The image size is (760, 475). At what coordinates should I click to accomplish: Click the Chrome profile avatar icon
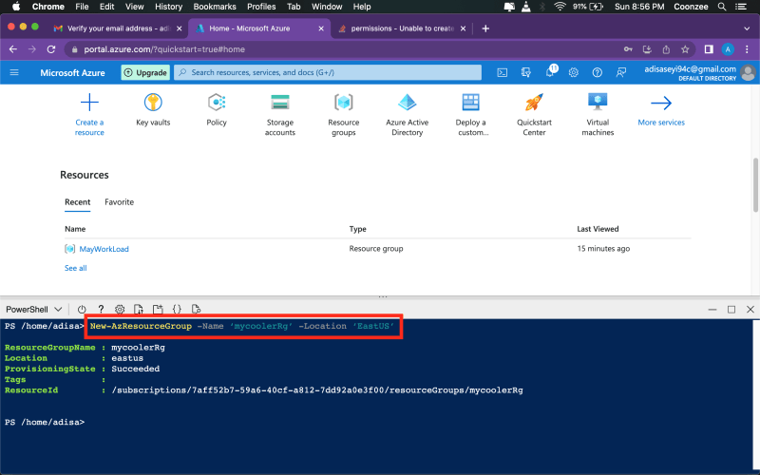tap(728, 49)
